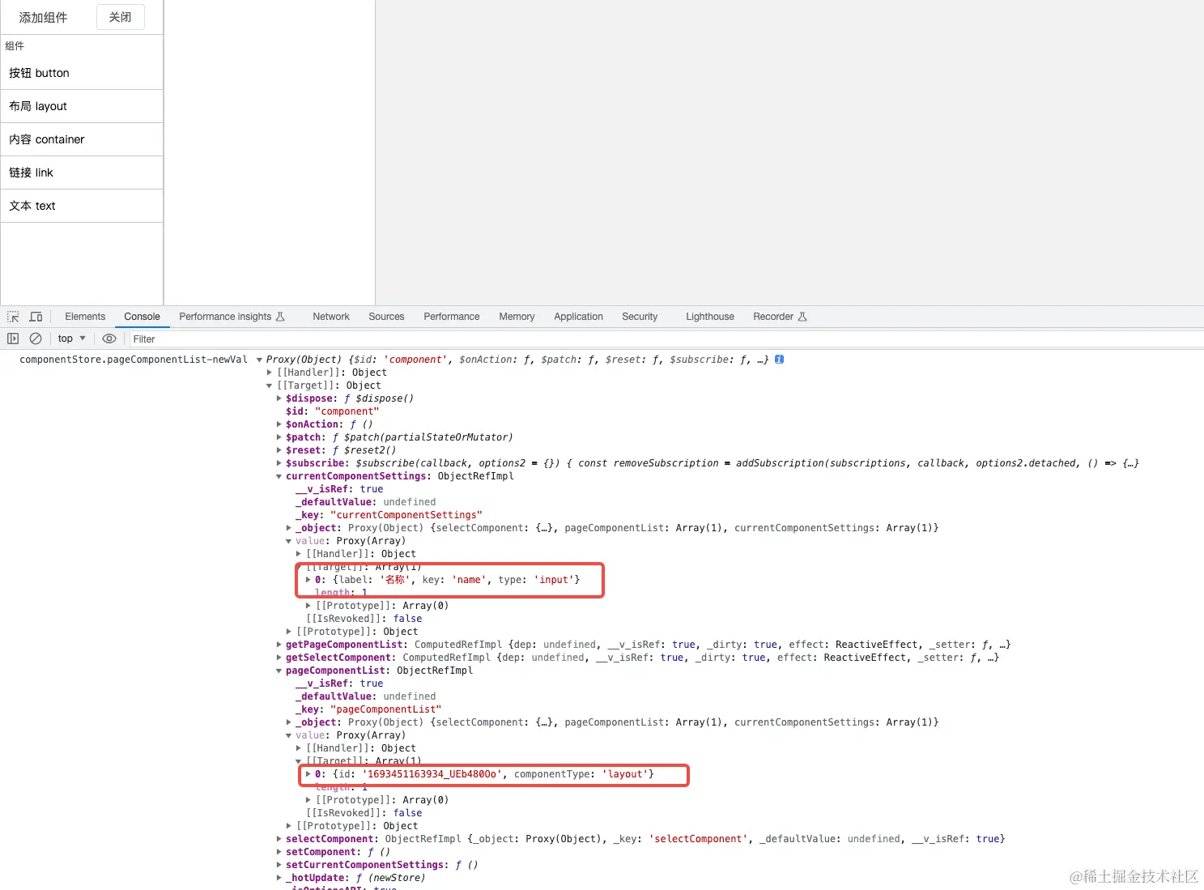
Task: Expand the item with label '名称'
Action: point(308,580)
